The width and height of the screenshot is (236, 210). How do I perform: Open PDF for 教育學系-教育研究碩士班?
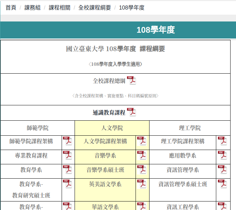click(67, 184)
